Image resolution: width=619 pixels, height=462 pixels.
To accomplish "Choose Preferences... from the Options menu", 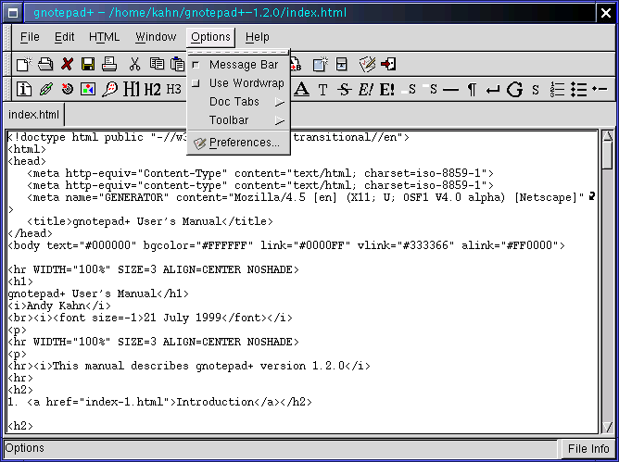I will pos(238,143).
